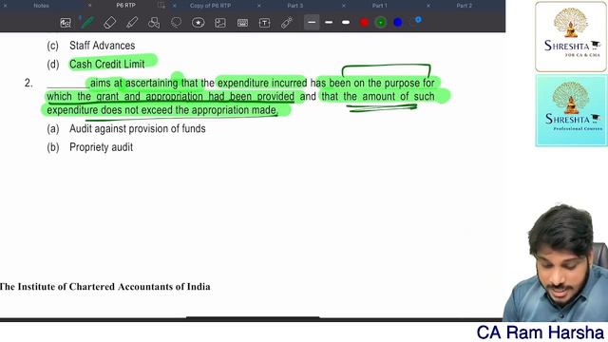The width and height of the screenshot is (608, 342).
Task: Open the Part 2 tab
Action: pos(465,6)
